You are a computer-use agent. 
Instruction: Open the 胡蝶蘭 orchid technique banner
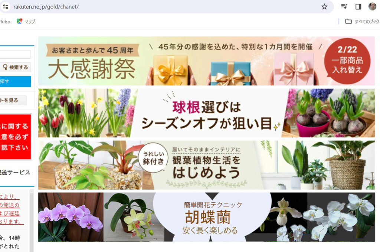click(206, 217)
